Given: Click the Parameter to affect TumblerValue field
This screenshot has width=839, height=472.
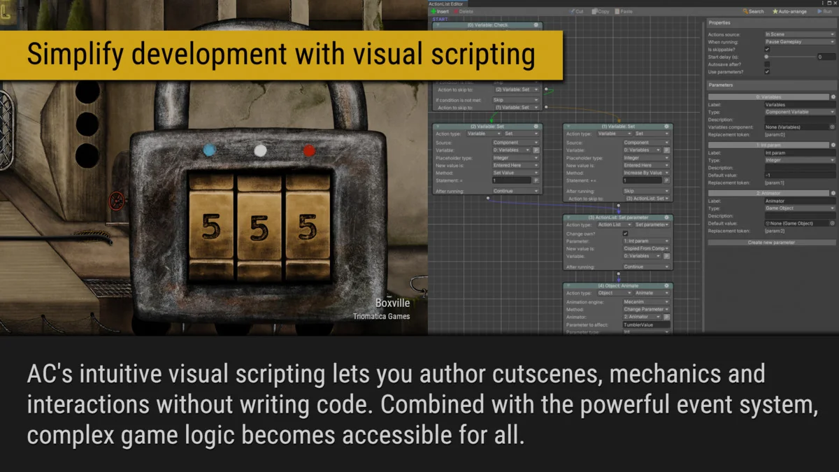Looking at the screenshot, I should point(646,324).
